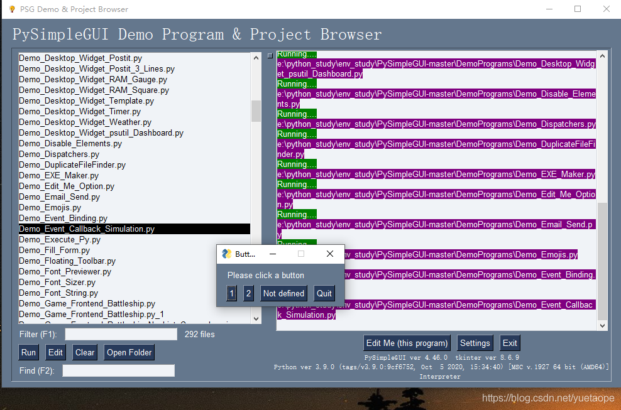Screen dimensions: 621x410
Task: Focus the Find (F2) input field
Action: pos(118,370)
